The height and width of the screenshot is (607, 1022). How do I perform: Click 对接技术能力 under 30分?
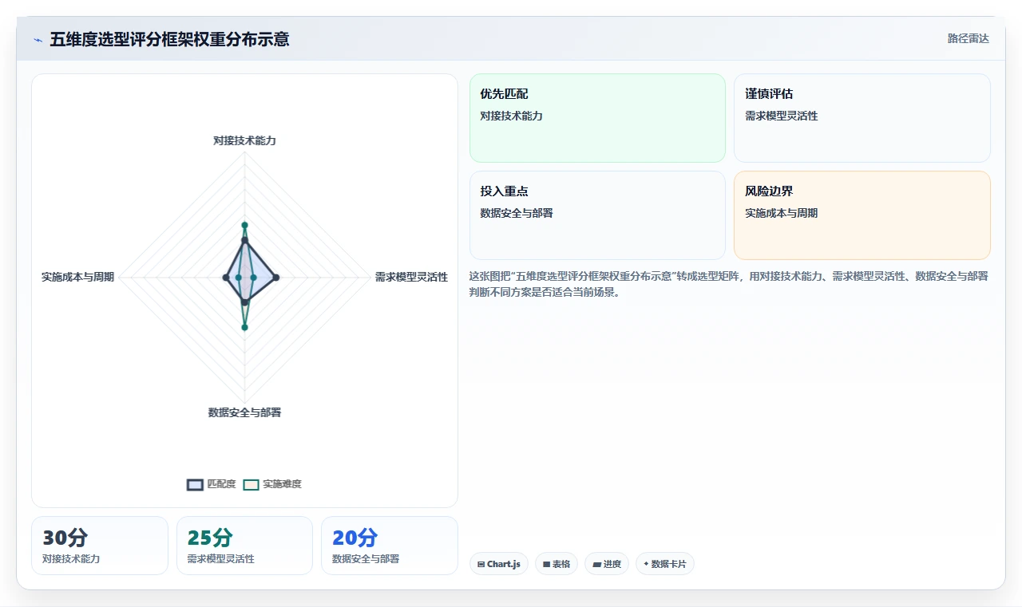[71, 559]
